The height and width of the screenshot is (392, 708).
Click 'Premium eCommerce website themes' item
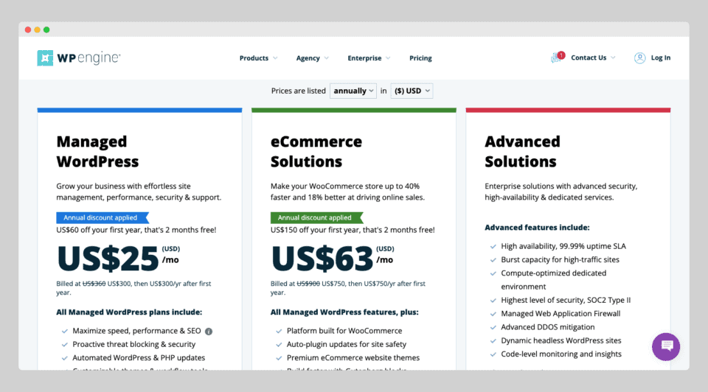click(353, 357)
